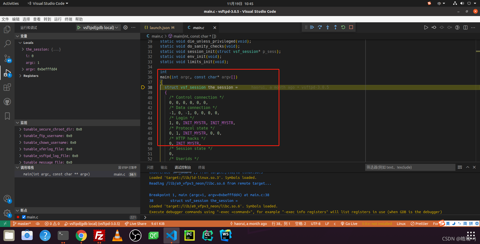Viewport: 480px width, 244px height.
Task: Run the file with editor play icon
Action: coord(426,28)
